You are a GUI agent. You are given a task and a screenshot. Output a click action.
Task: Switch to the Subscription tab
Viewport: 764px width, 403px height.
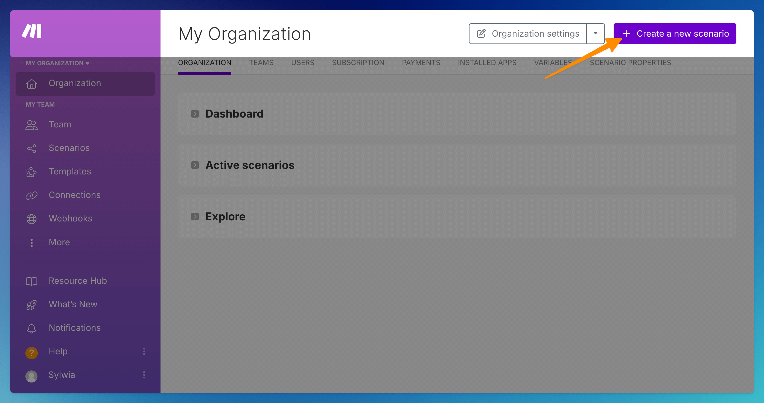[358, 63]
